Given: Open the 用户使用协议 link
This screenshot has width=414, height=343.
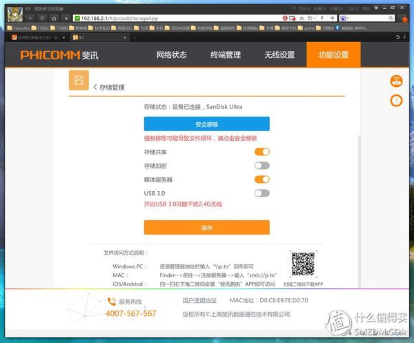Looking at the screenshot, I should coord(199,300).
